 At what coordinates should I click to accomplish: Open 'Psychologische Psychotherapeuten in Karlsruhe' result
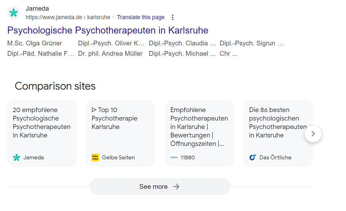click(108, 30)
